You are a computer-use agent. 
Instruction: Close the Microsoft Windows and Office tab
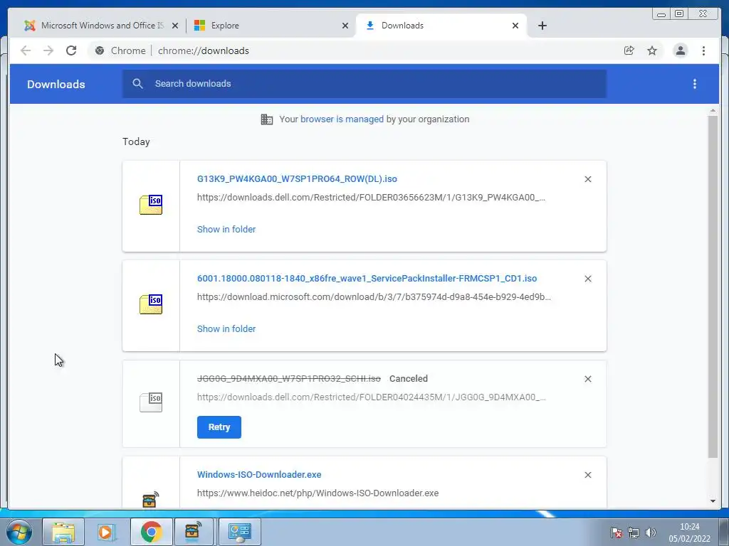[175, 26]
